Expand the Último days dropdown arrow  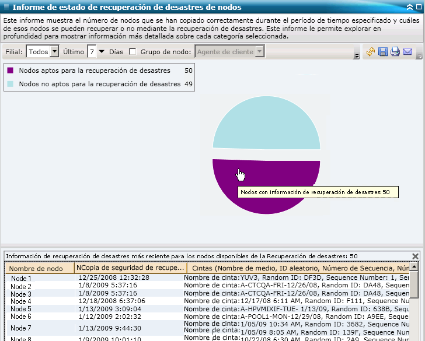click(x=102, y=52)
